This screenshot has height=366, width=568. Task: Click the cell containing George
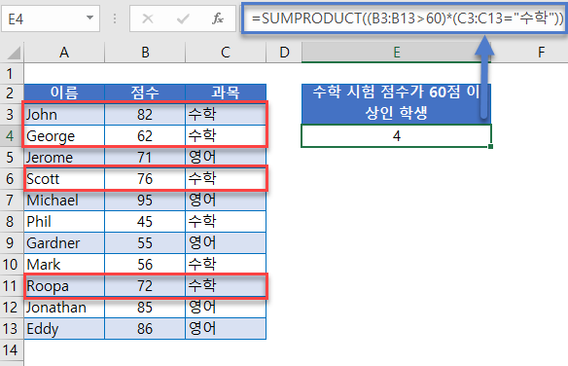[64, 136]
